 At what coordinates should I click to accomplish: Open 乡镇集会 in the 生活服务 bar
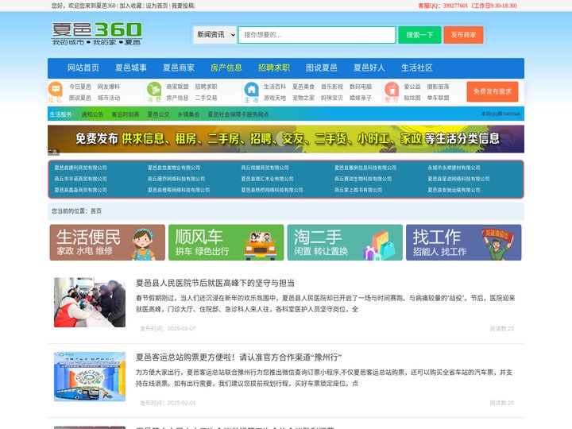click(189, 114)
